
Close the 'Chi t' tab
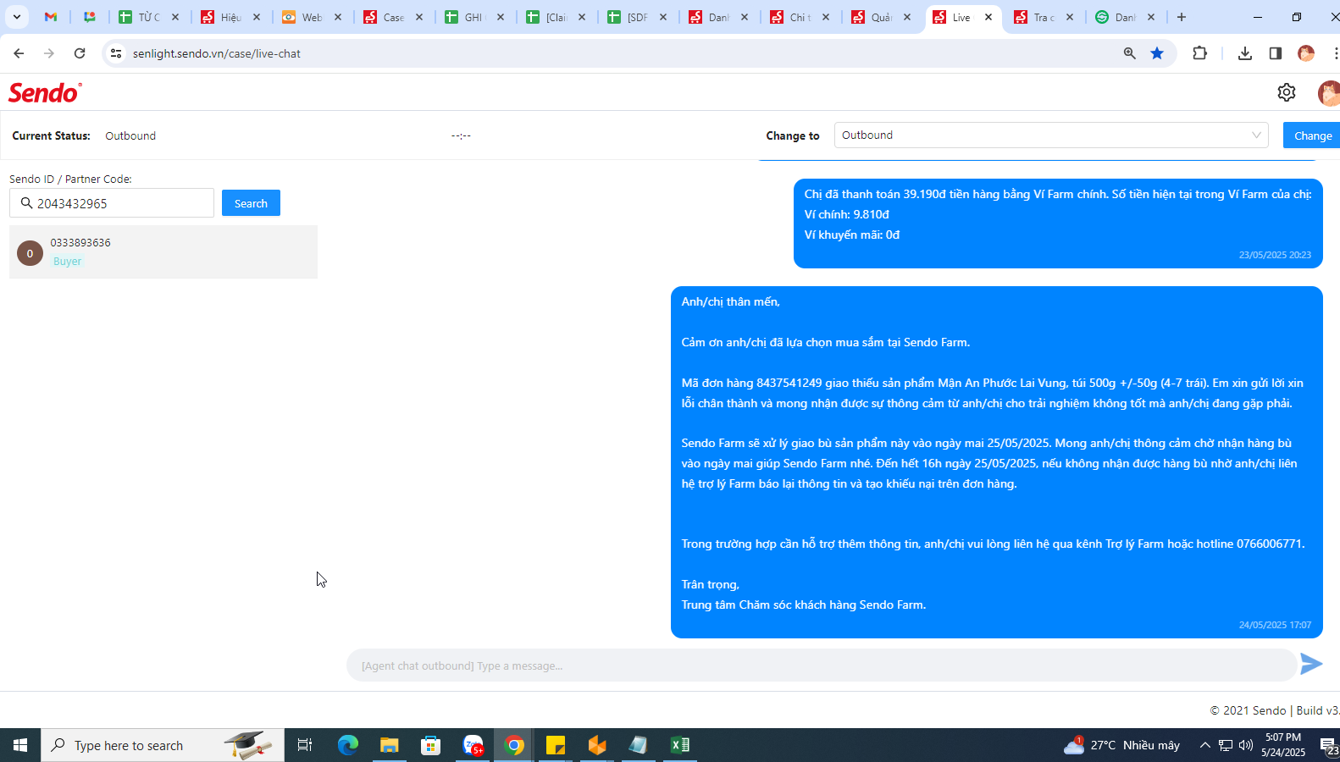coord(826,17)
